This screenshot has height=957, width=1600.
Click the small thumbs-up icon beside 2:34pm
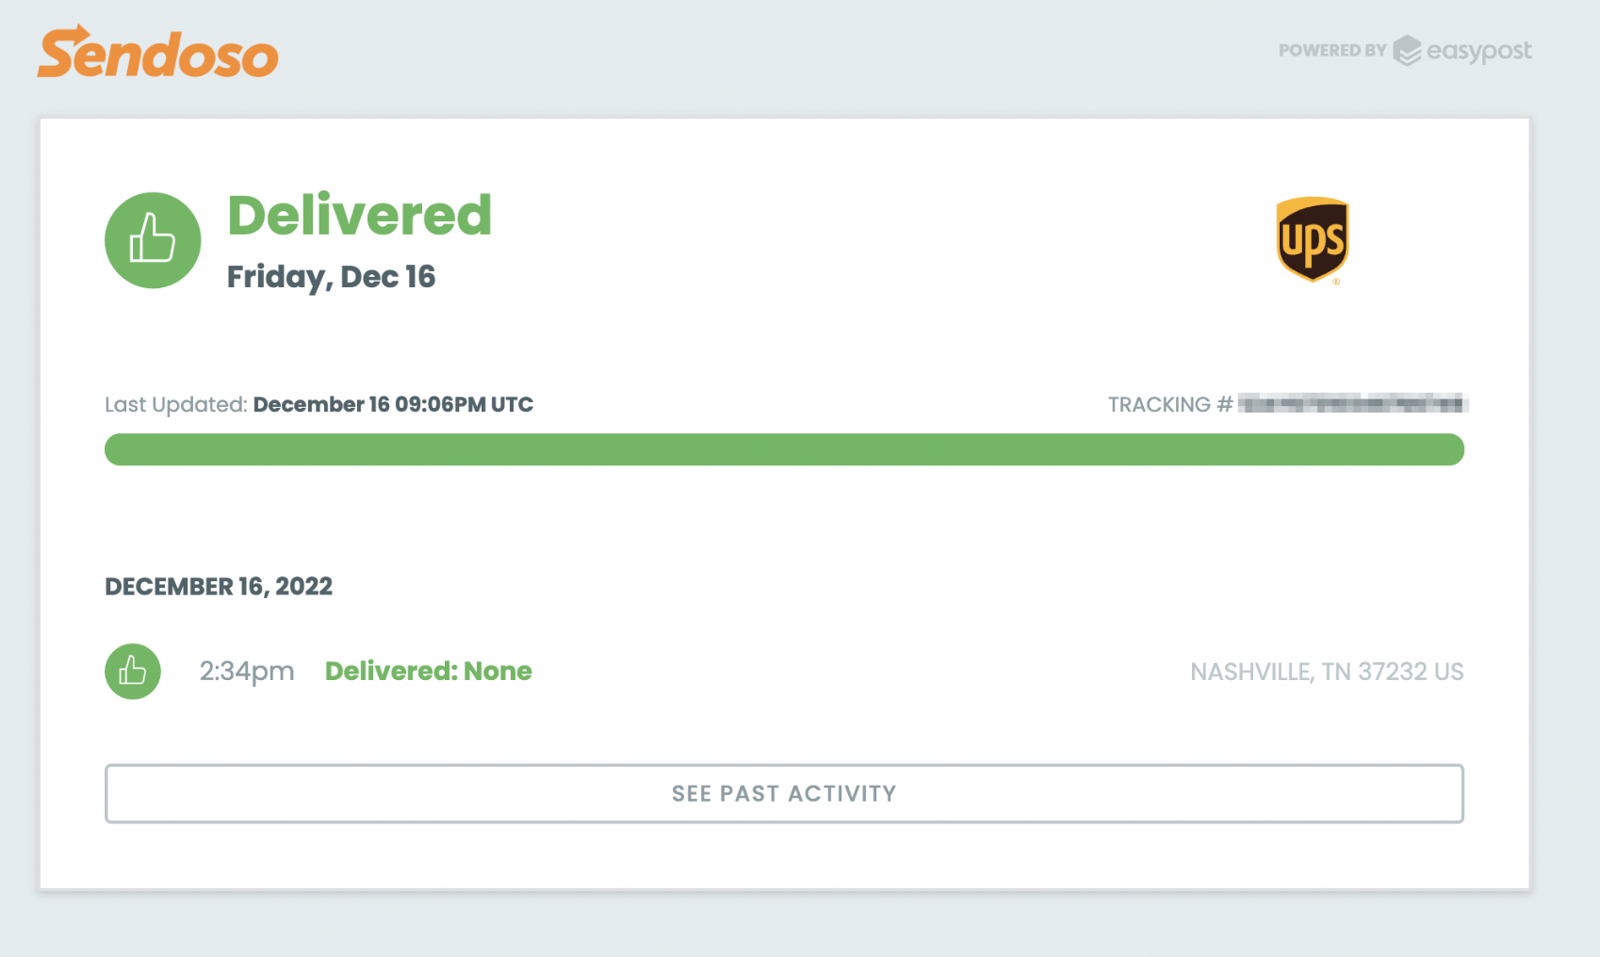133,671
